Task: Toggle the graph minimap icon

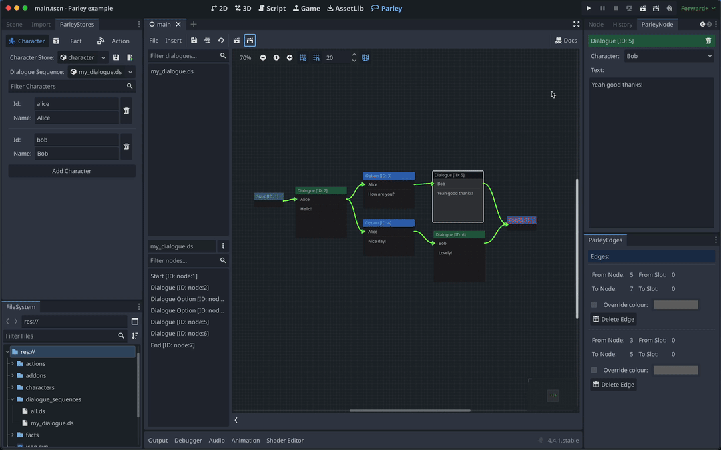Action: [x=365, y=58]
